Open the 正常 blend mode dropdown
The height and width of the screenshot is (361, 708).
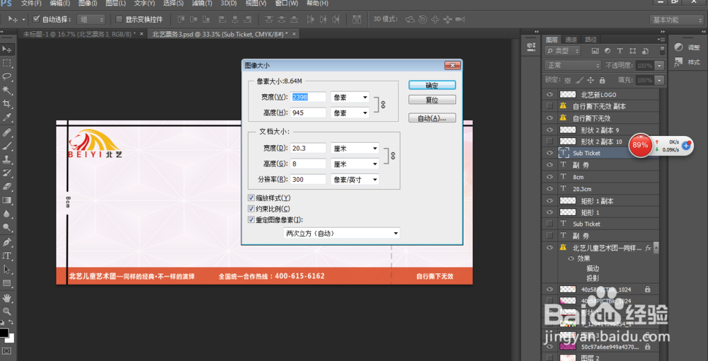point(573,65)
